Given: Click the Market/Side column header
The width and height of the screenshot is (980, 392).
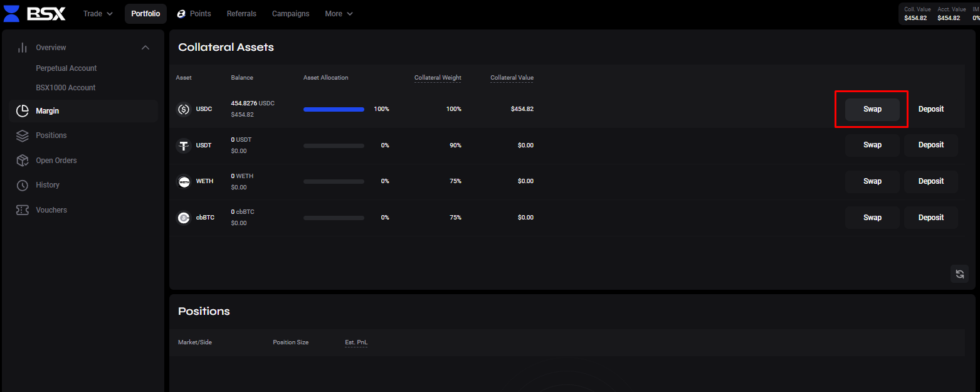Looking at the screenshot, I should (195, 342).
